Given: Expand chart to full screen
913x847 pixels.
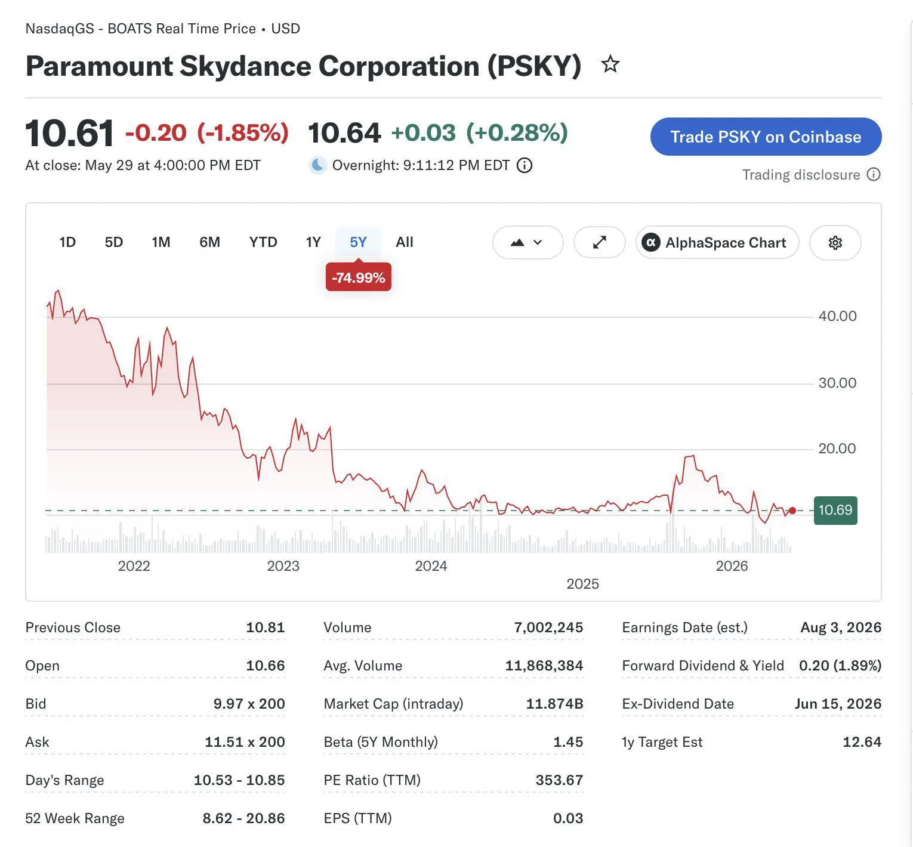Looking at the screenshot, I should tap(599, 243).
